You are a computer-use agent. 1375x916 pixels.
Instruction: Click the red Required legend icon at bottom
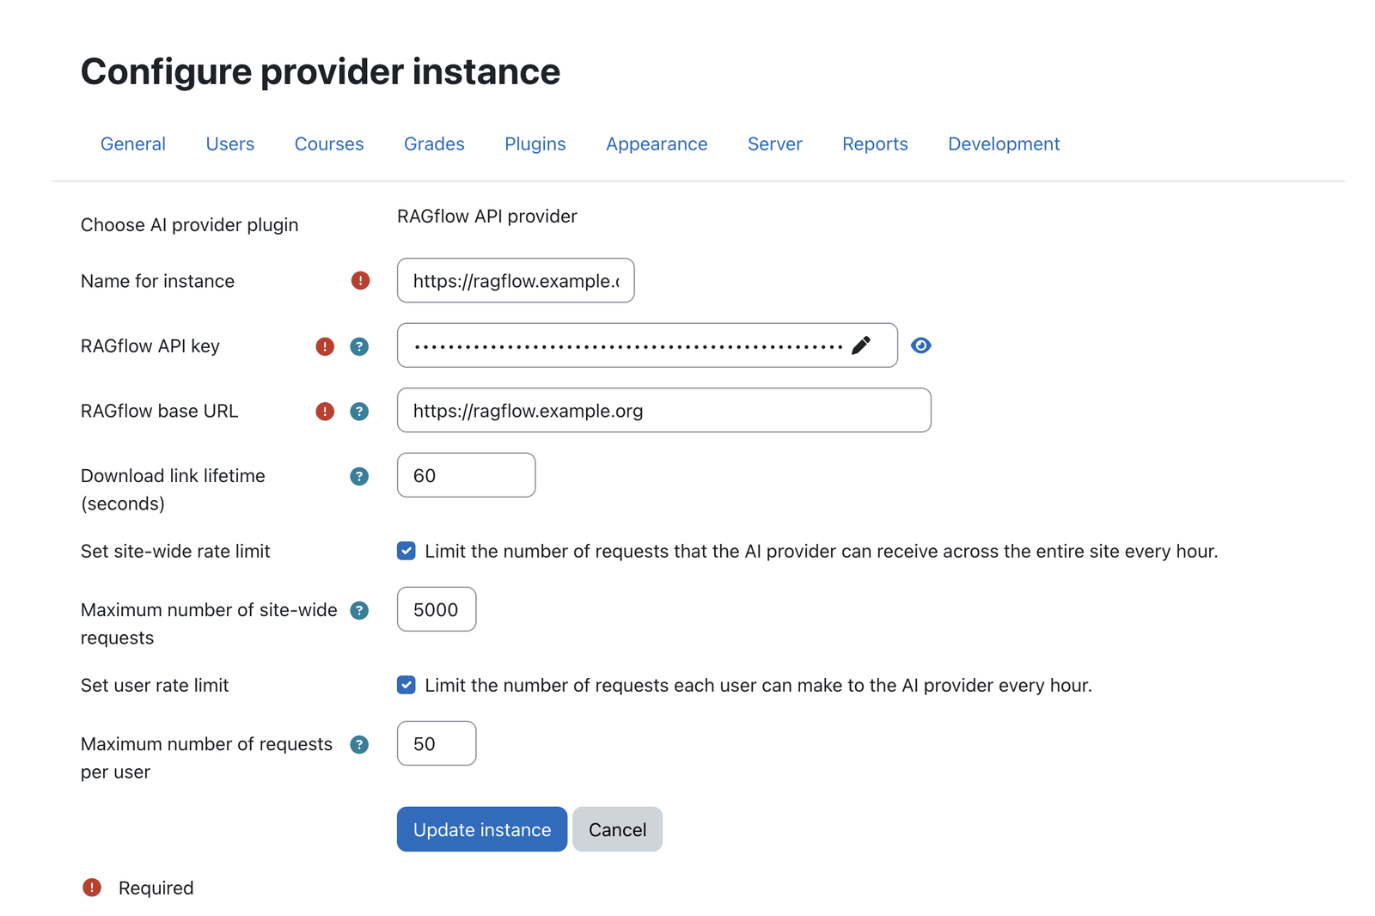92,888
